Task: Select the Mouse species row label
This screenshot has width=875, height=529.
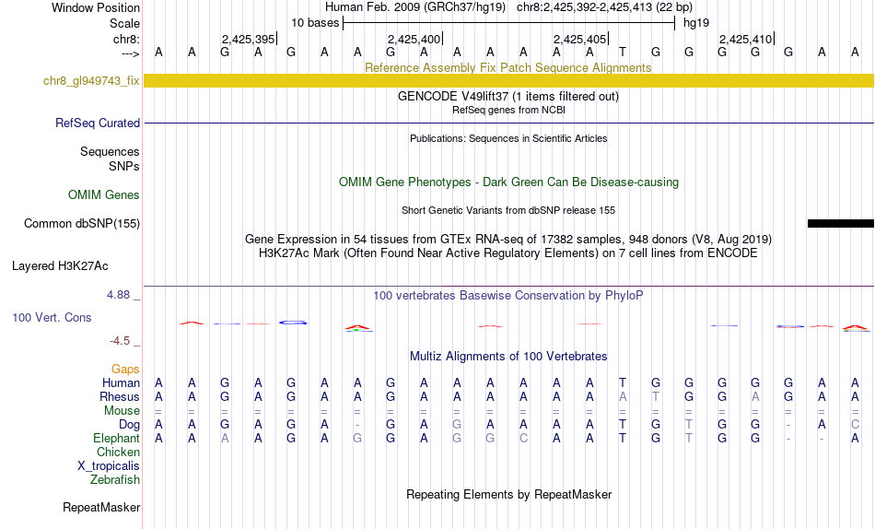Action: (x=122, y=411)
